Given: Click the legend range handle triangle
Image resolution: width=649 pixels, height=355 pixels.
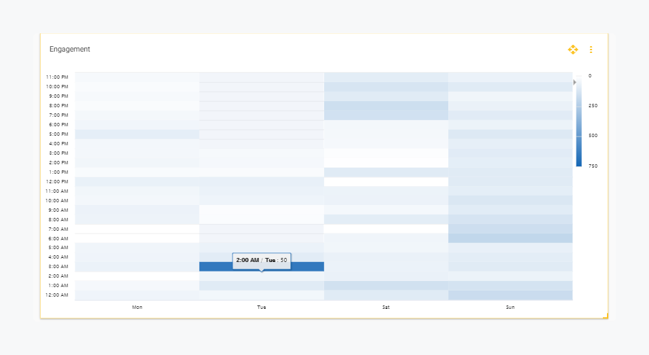Looking at the screenshot, I should point(575,82).
